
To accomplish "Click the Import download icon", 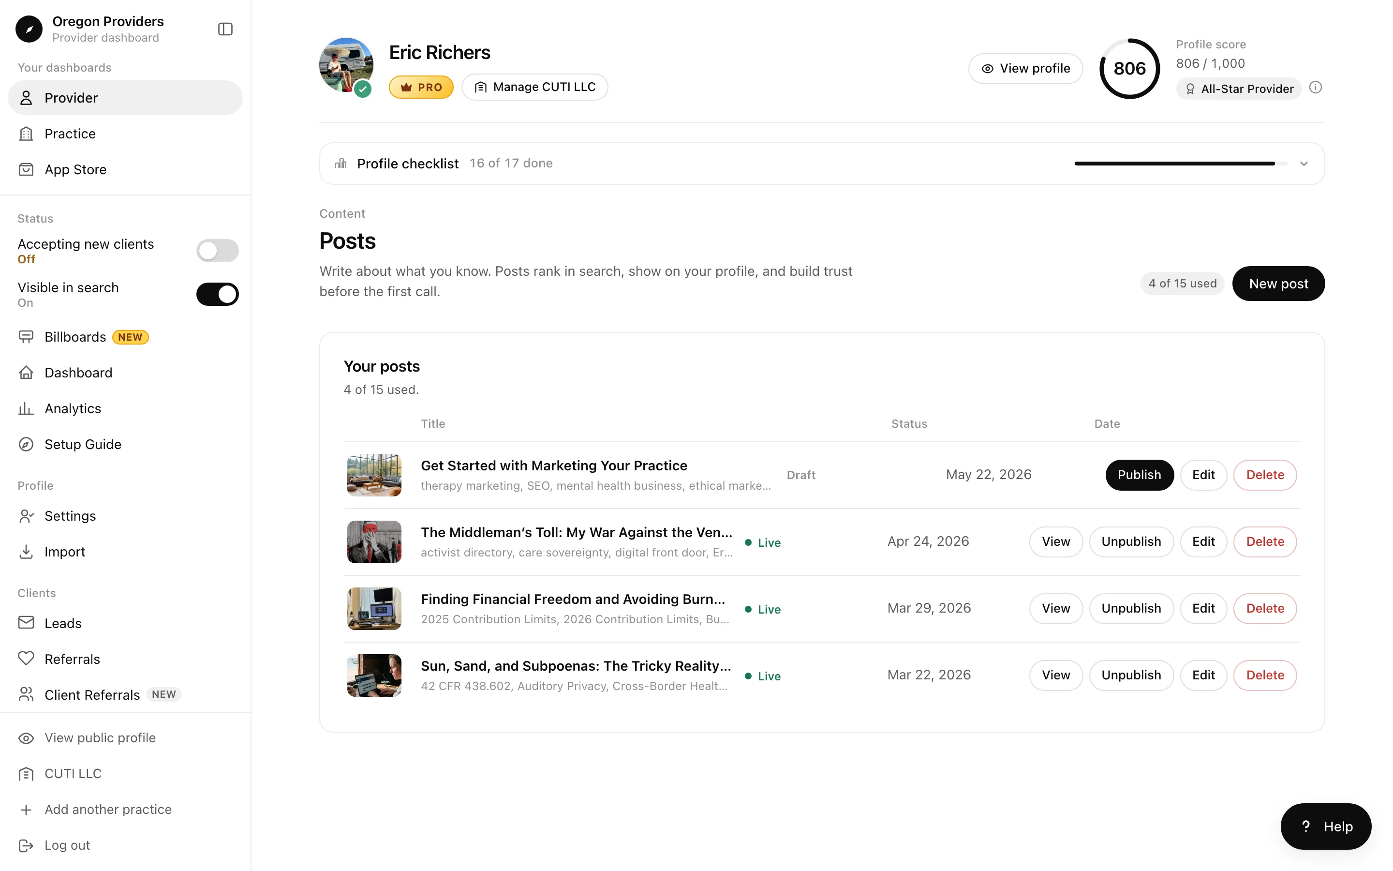I will pyautogui.click(x=26, y=551).
